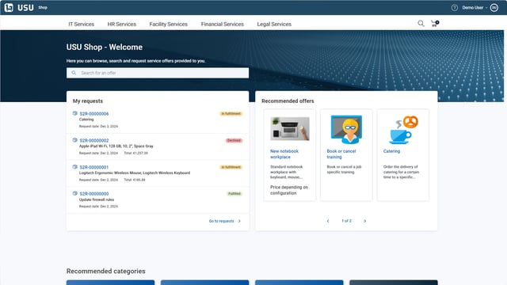Open the Catering offer link
507x285 pixels.
[391, 151]
